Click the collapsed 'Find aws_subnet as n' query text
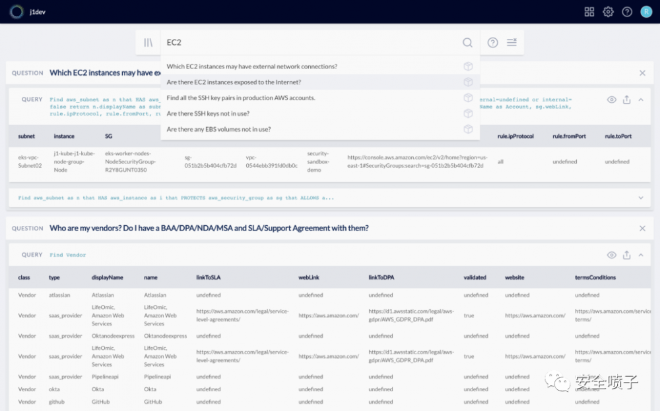The width and height of the screenshot is (660, 411). 176,198
